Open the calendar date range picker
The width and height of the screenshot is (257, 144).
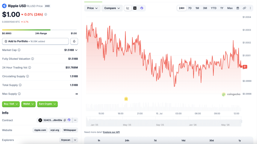[x=238, y=8]
